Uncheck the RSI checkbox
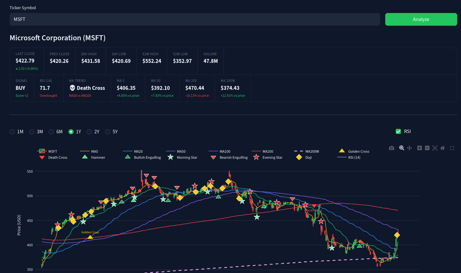 pyautogui.click(x=398, y=131)
